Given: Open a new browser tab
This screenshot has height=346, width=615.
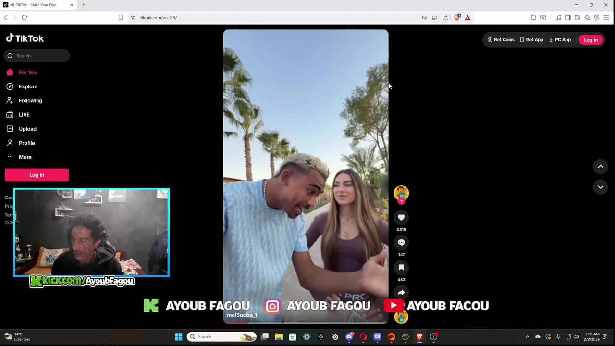Looking at the screenshot, I should pos(84,5).
